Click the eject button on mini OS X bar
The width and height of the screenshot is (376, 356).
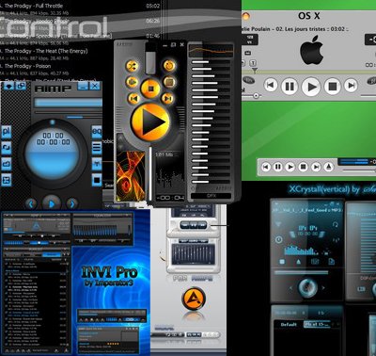point(328,167)
